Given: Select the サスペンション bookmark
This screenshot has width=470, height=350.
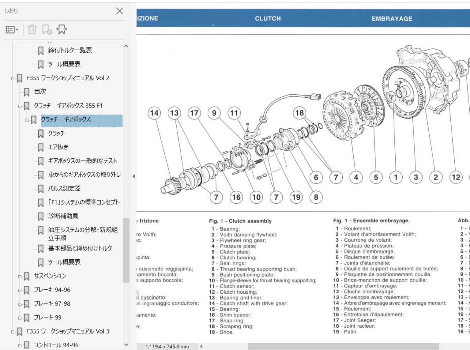Looking at the screenshot, I should (x=50, y=276).
